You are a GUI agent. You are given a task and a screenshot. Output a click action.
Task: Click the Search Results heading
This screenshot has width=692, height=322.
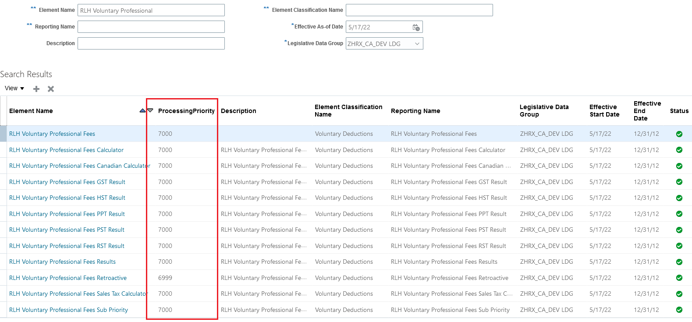26,74
